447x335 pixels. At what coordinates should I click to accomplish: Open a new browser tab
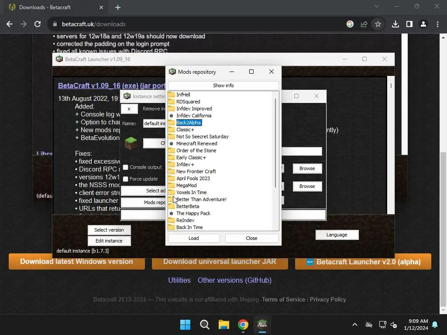pyautogui.click(x=118, y=7)
